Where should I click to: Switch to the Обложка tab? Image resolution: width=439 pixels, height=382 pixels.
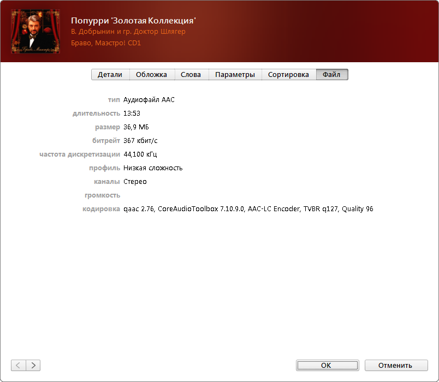(151, 75)
